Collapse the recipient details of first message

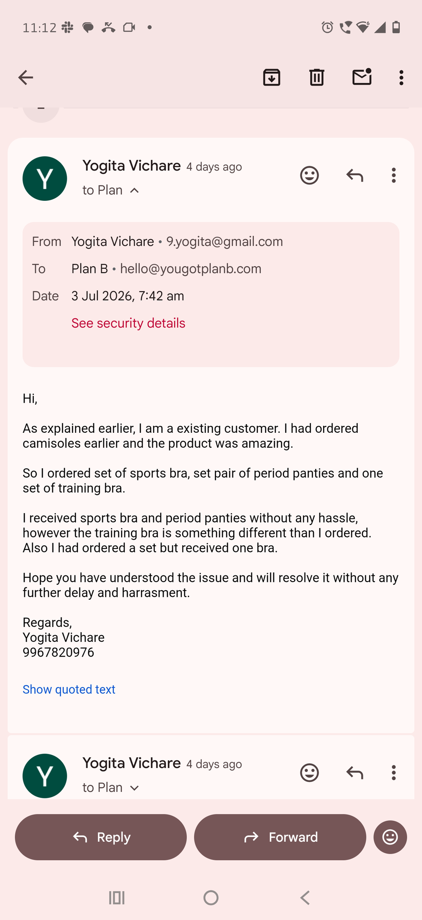click(134, 190)
